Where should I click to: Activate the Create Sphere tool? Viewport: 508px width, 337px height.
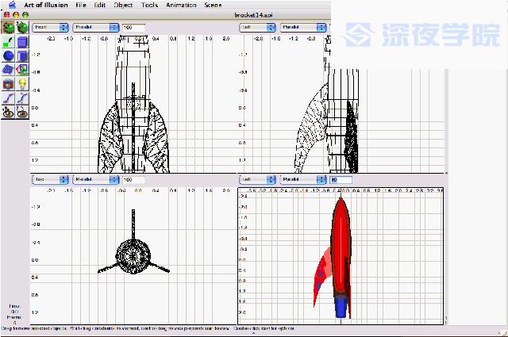tap(9, 56)
